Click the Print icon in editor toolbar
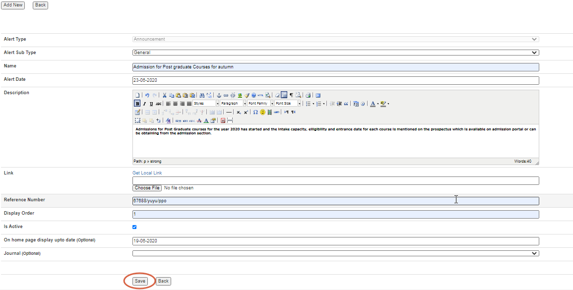The width and height of the screenshot is (573, 290). (308, 95)
